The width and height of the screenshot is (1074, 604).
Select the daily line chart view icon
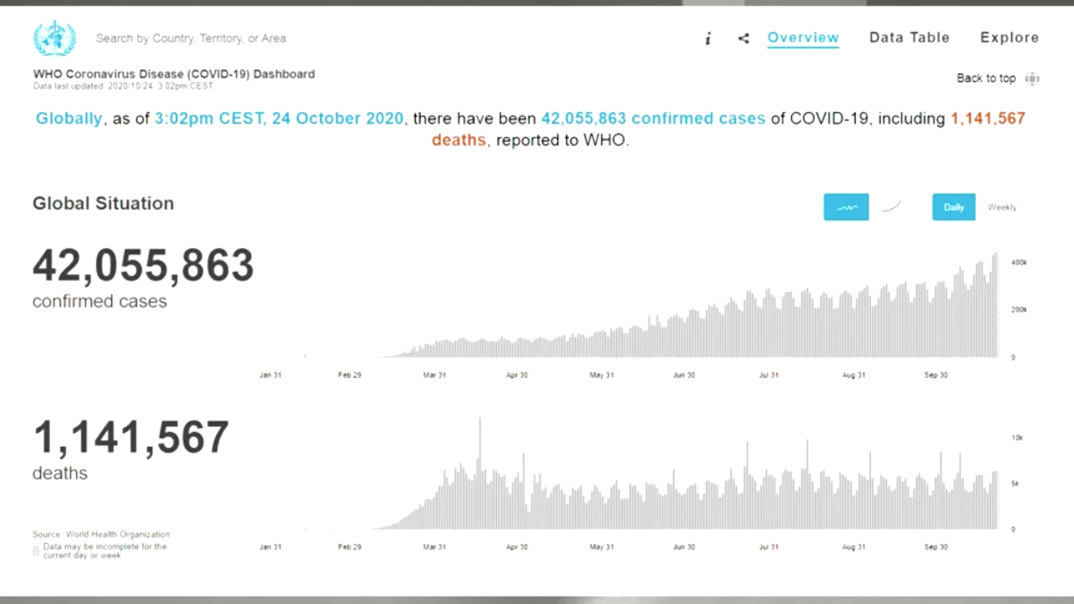point(846,207)
